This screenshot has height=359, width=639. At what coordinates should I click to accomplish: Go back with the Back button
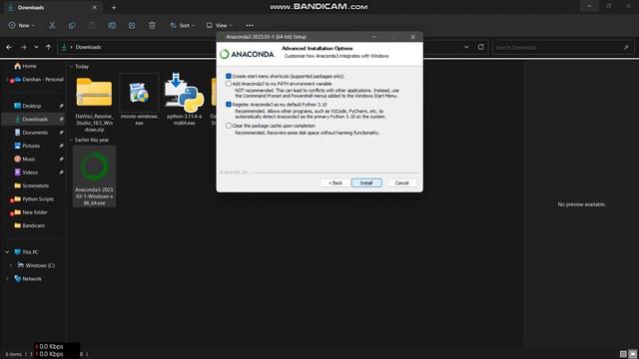335,183
